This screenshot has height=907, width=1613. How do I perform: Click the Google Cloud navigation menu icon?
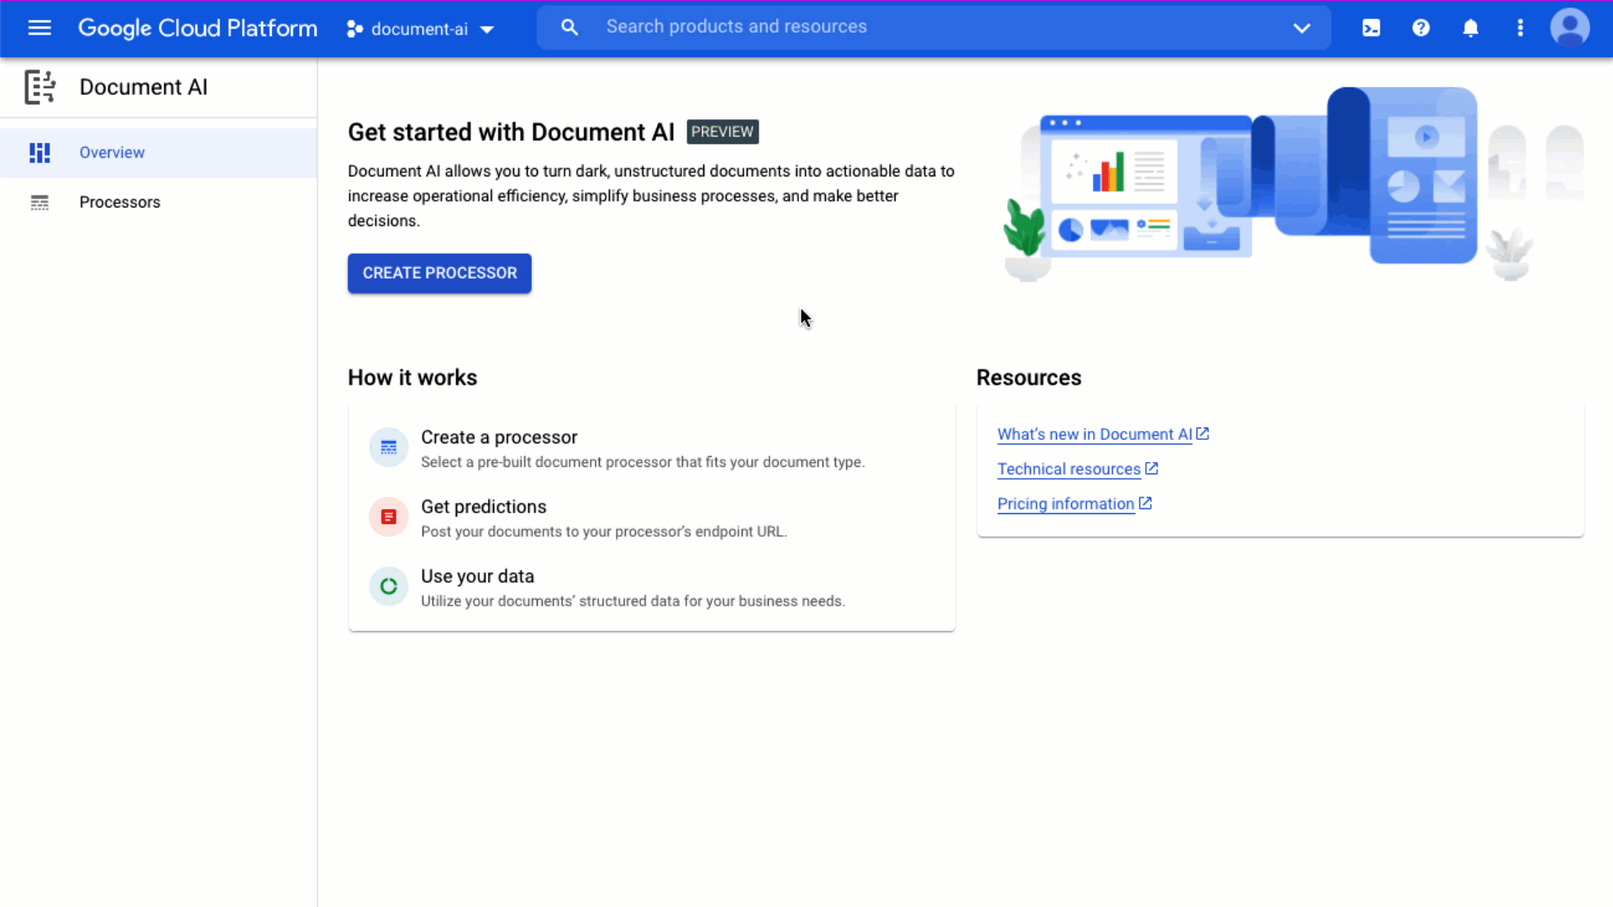pos(39,29)
